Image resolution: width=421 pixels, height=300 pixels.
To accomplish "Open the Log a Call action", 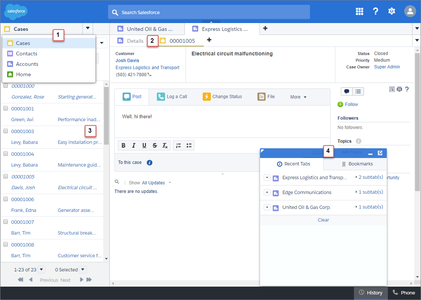I will click(x=172, y=97).
